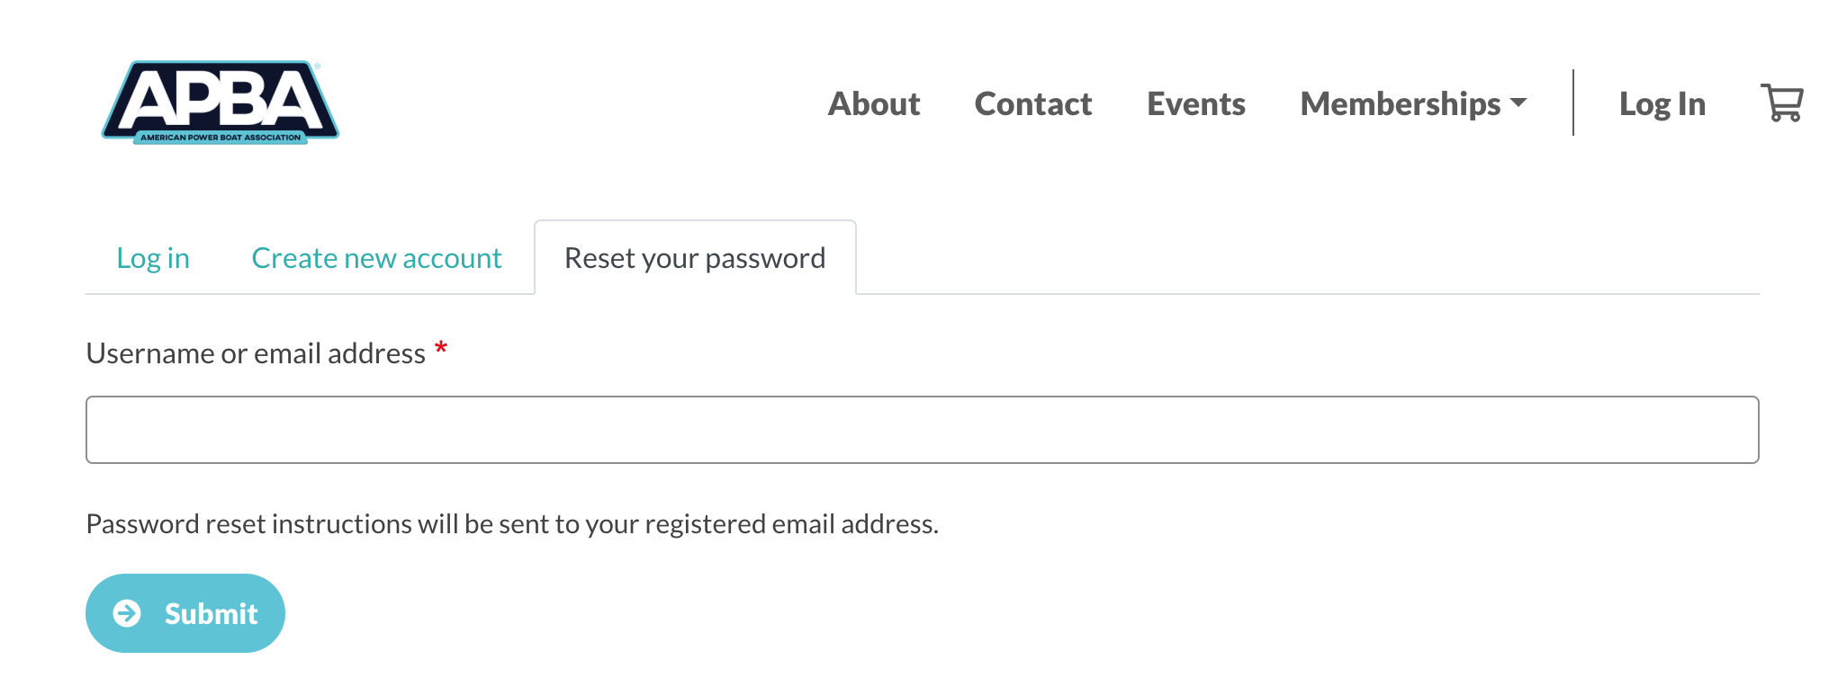The height and width of the screenshot is (678, 1847).
Task: Navigate to the Contact page
Action: tap(1032, 103)
